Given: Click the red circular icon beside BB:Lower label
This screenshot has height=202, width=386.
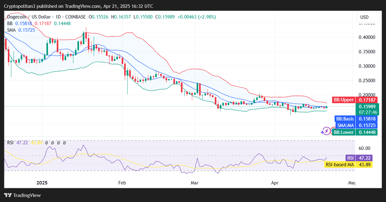Looking at the screenshot, I should pos(332,131).
